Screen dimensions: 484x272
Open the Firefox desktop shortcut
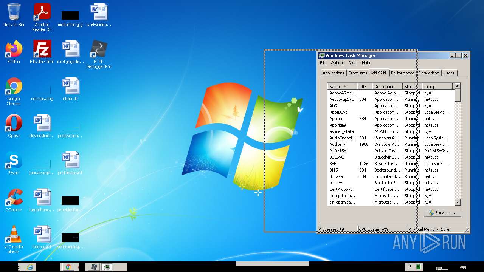tap(14, 52)
